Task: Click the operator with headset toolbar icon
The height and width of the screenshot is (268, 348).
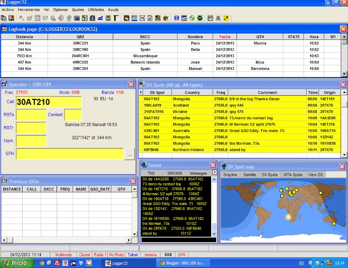Action: point(92,18)
